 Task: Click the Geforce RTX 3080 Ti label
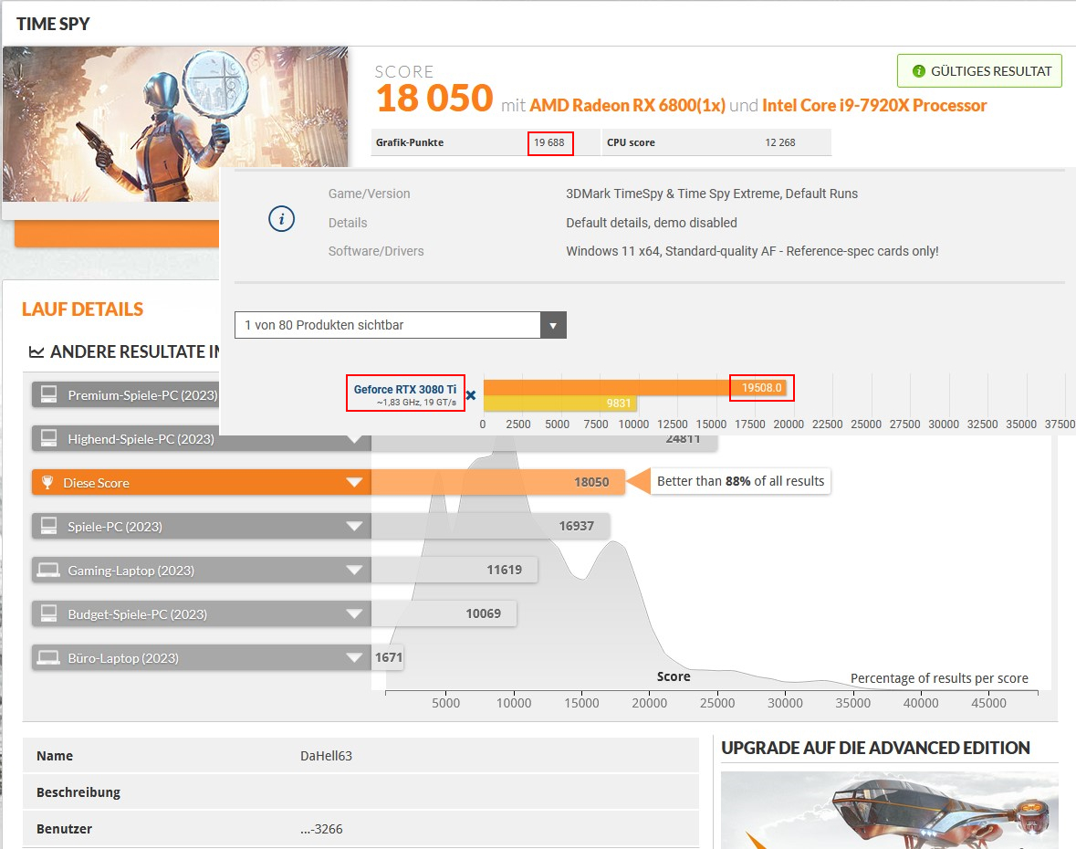tap(405, 389)
